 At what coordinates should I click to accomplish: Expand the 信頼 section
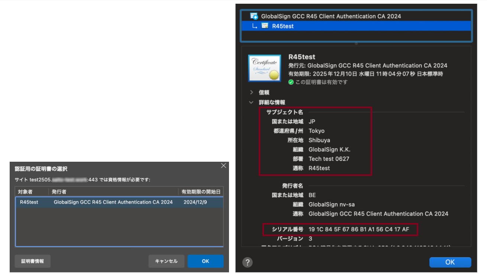click(x=252, y=93)
